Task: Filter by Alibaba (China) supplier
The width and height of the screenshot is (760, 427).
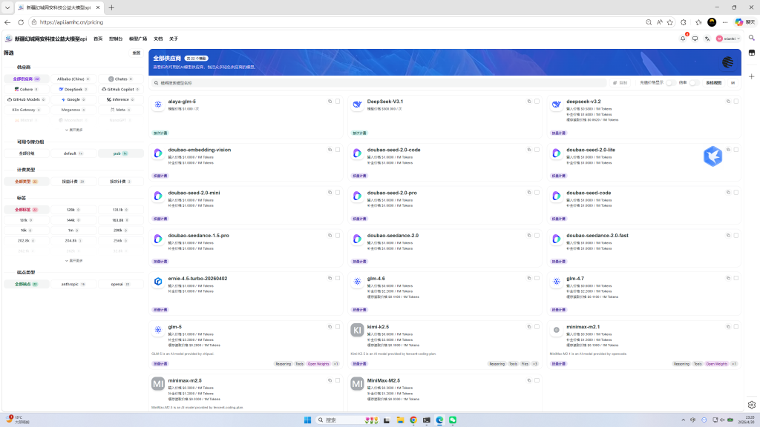Action: [73, 79]
